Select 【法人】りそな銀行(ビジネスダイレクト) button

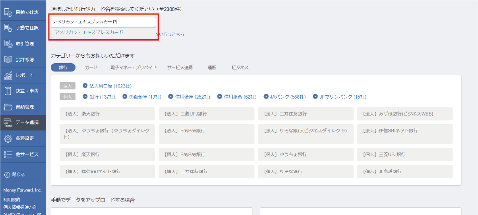(x=306, y=134)
